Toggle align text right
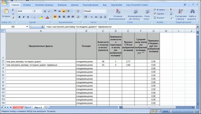 click(x=64, y=17)
